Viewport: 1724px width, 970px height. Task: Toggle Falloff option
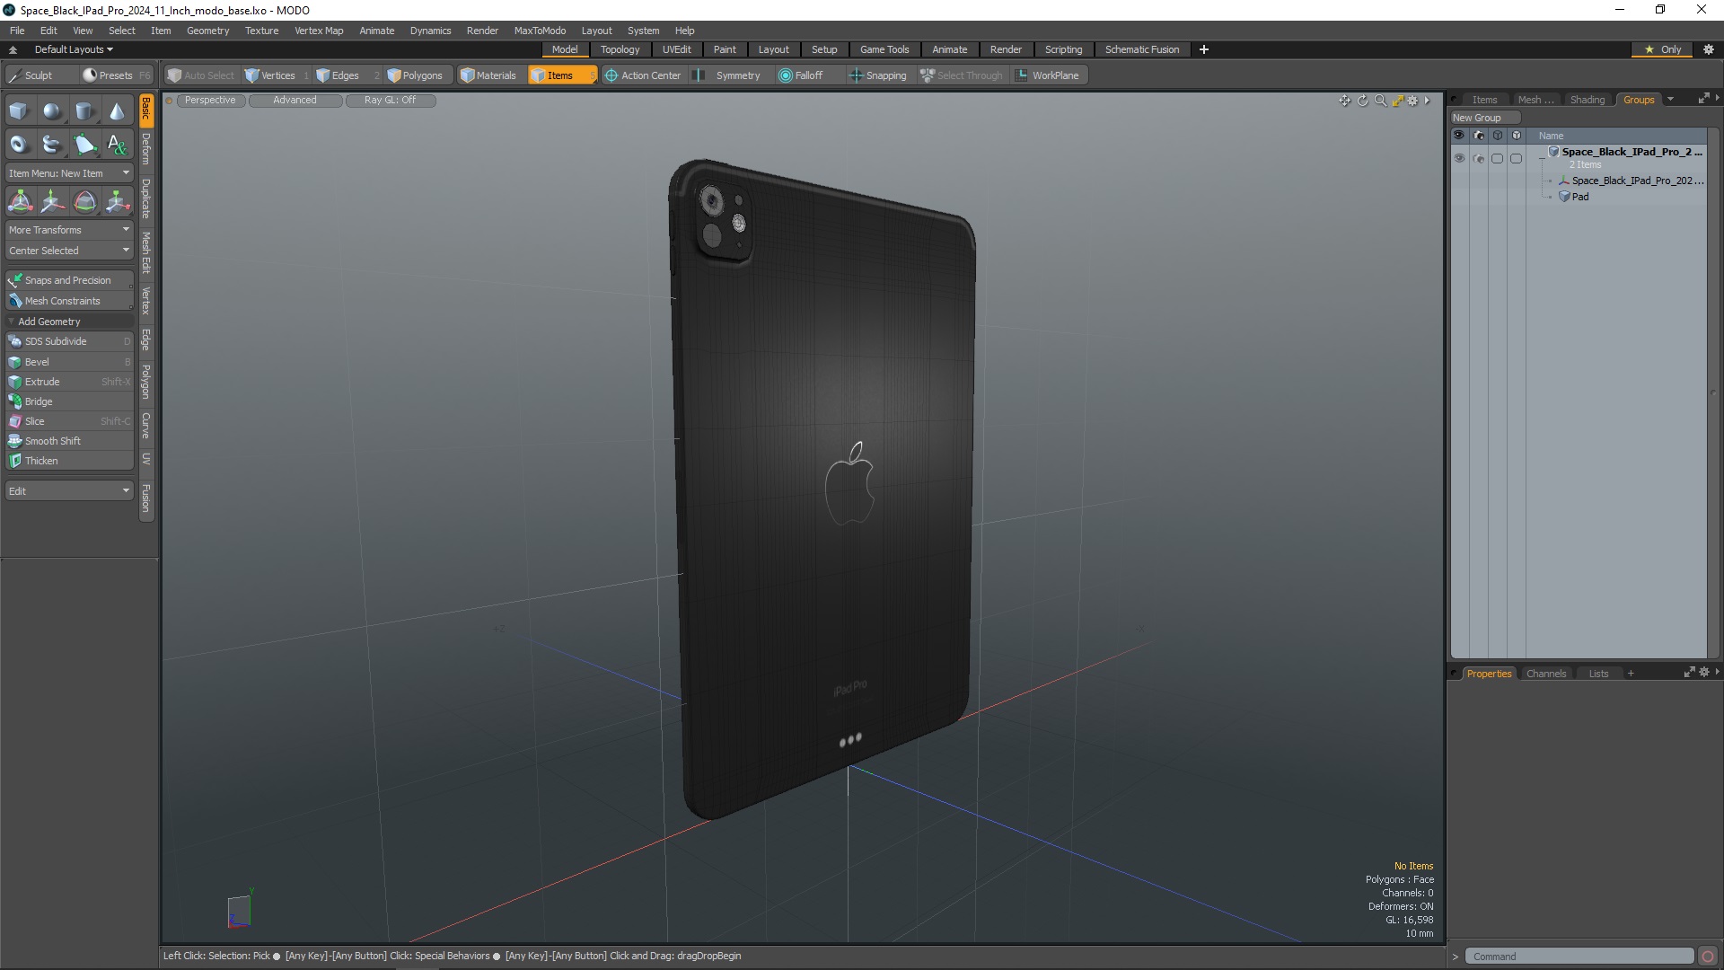tap(801, 75)
